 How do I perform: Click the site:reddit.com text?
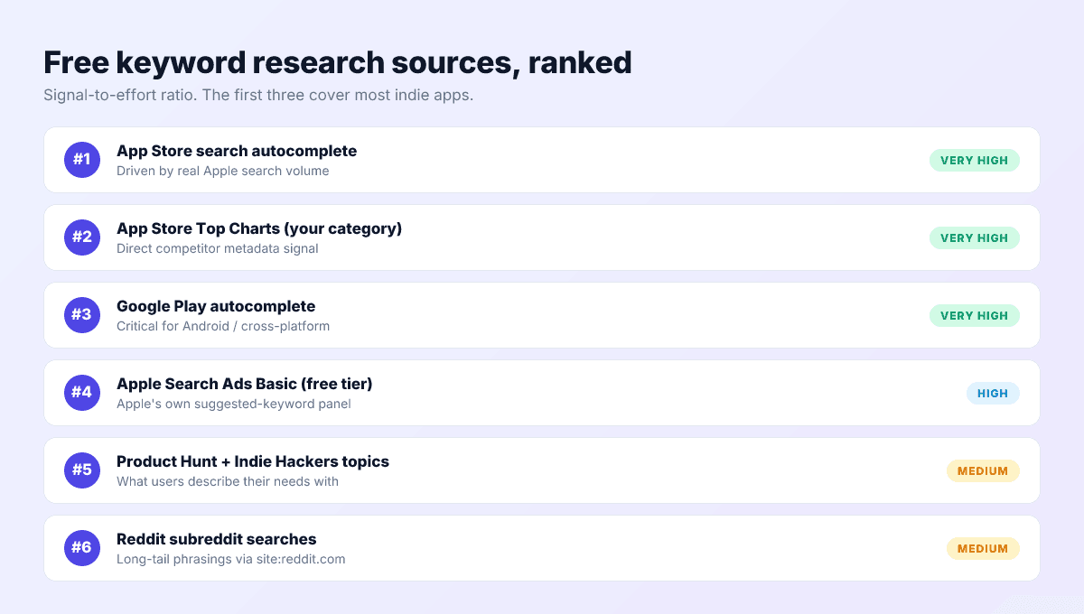coord(304,559)
